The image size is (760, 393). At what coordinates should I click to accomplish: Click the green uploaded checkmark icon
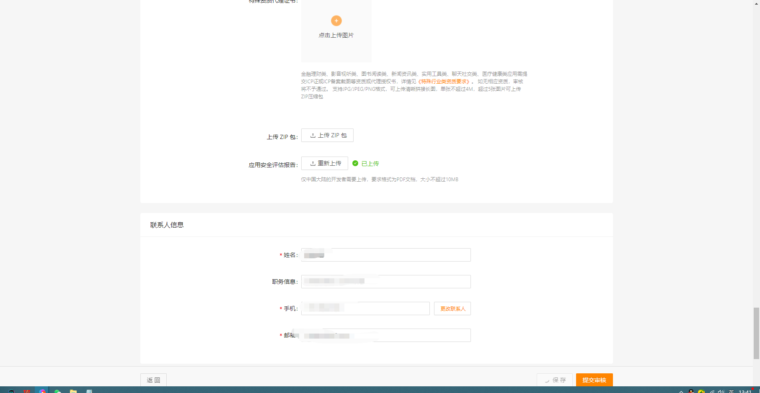(x=355, y=163)
